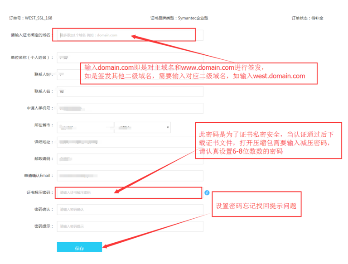Image resolution: width=348 pixels, height=264 pixels.
Task: Click the 邮政编码 postal code field
Action: click(x=130, y=159)
